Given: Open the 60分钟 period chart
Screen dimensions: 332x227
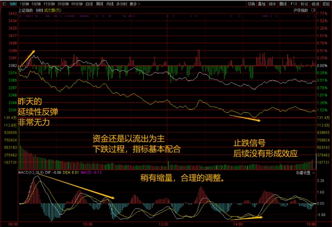Looking at the screenshot, I should [x=77, y=4].
